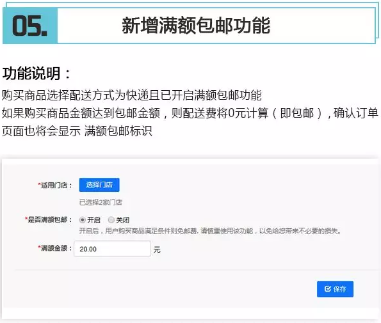Click the 选择门店 button
The image size is (381, 323).
tap(99, 185)
